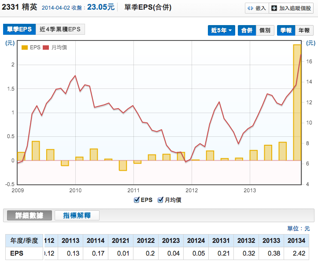
Task: Select the 季報 quarterly report option
Action: [x=286, y=30]
